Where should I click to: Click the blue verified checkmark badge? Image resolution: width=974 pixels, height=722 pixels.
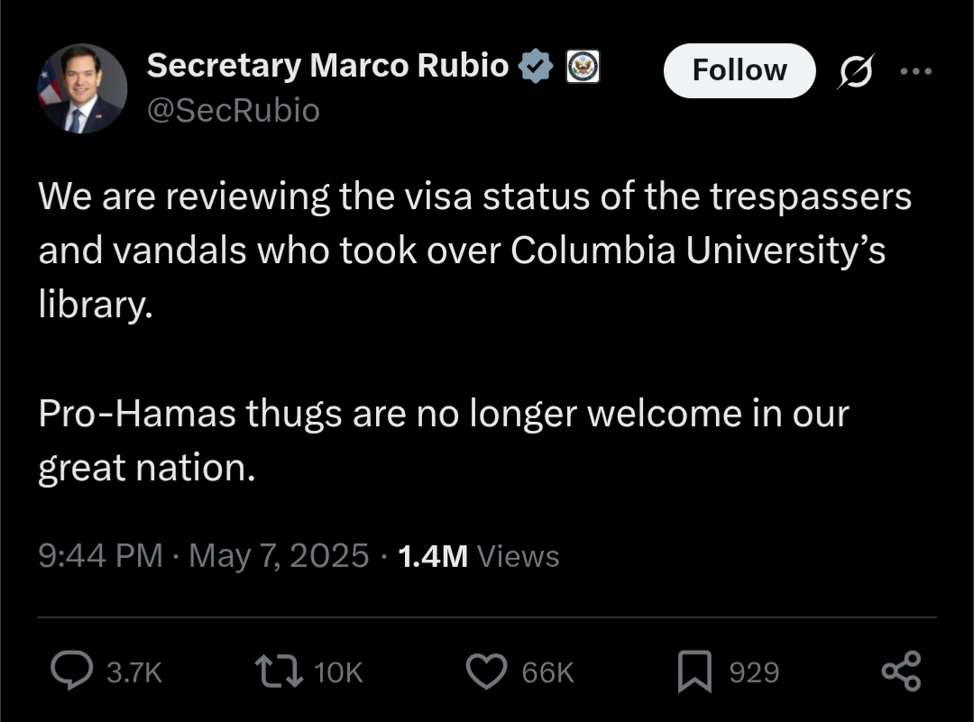tap(536, 66)
